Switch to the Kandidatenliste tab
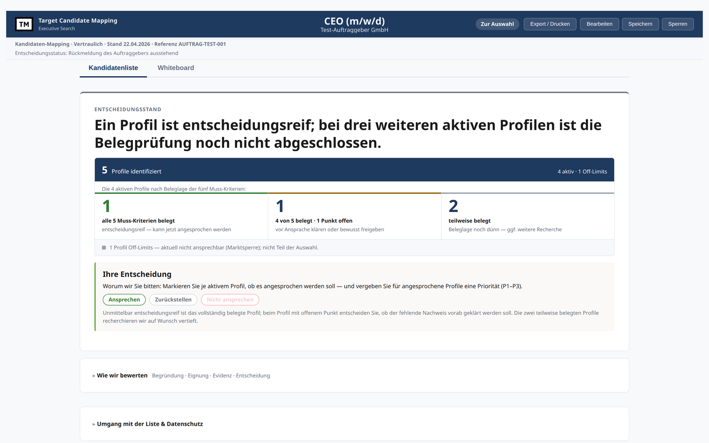 click(113, 68)
